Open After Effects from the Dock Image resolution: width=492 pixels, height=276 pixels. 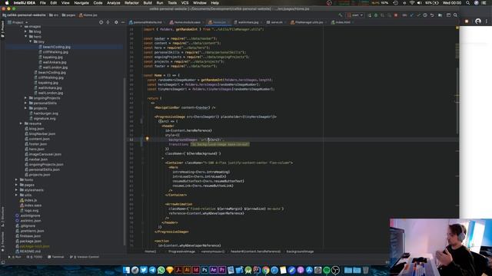tap(214, 270)
